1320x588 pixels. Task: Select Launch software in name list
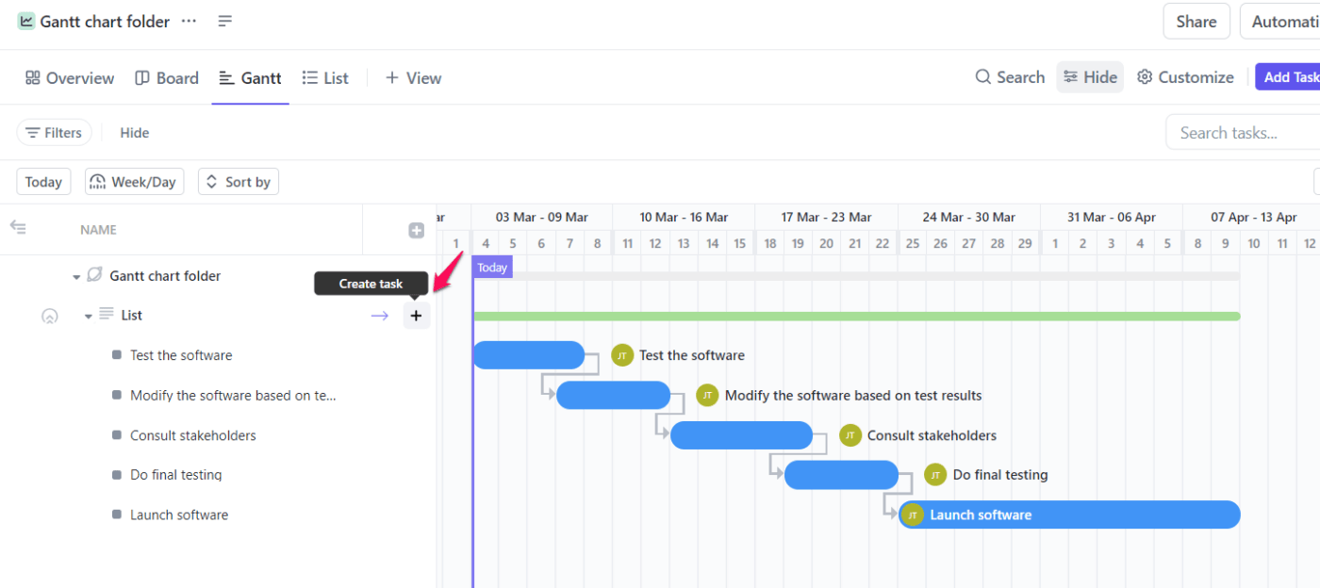tap(179, 514)
